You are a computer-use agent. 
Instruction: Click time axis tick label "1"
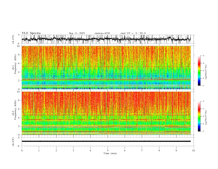point(39,150)
